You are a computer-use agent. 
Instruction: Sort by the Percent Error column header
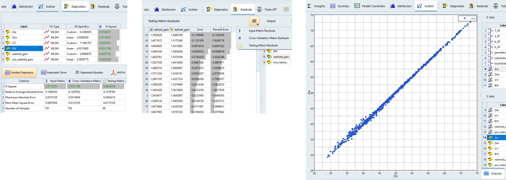[x=221, y=29]
